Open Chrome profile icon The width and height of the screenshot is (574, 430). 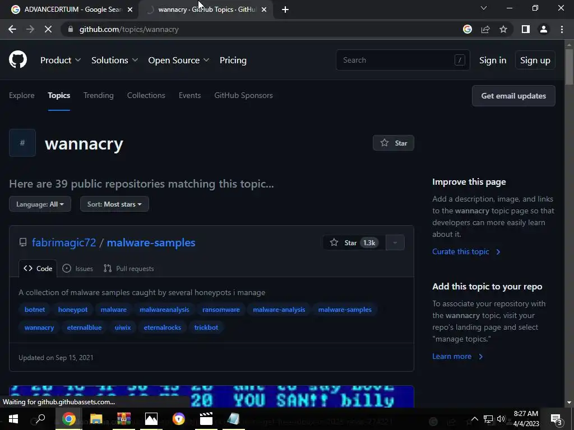point(544,29)
